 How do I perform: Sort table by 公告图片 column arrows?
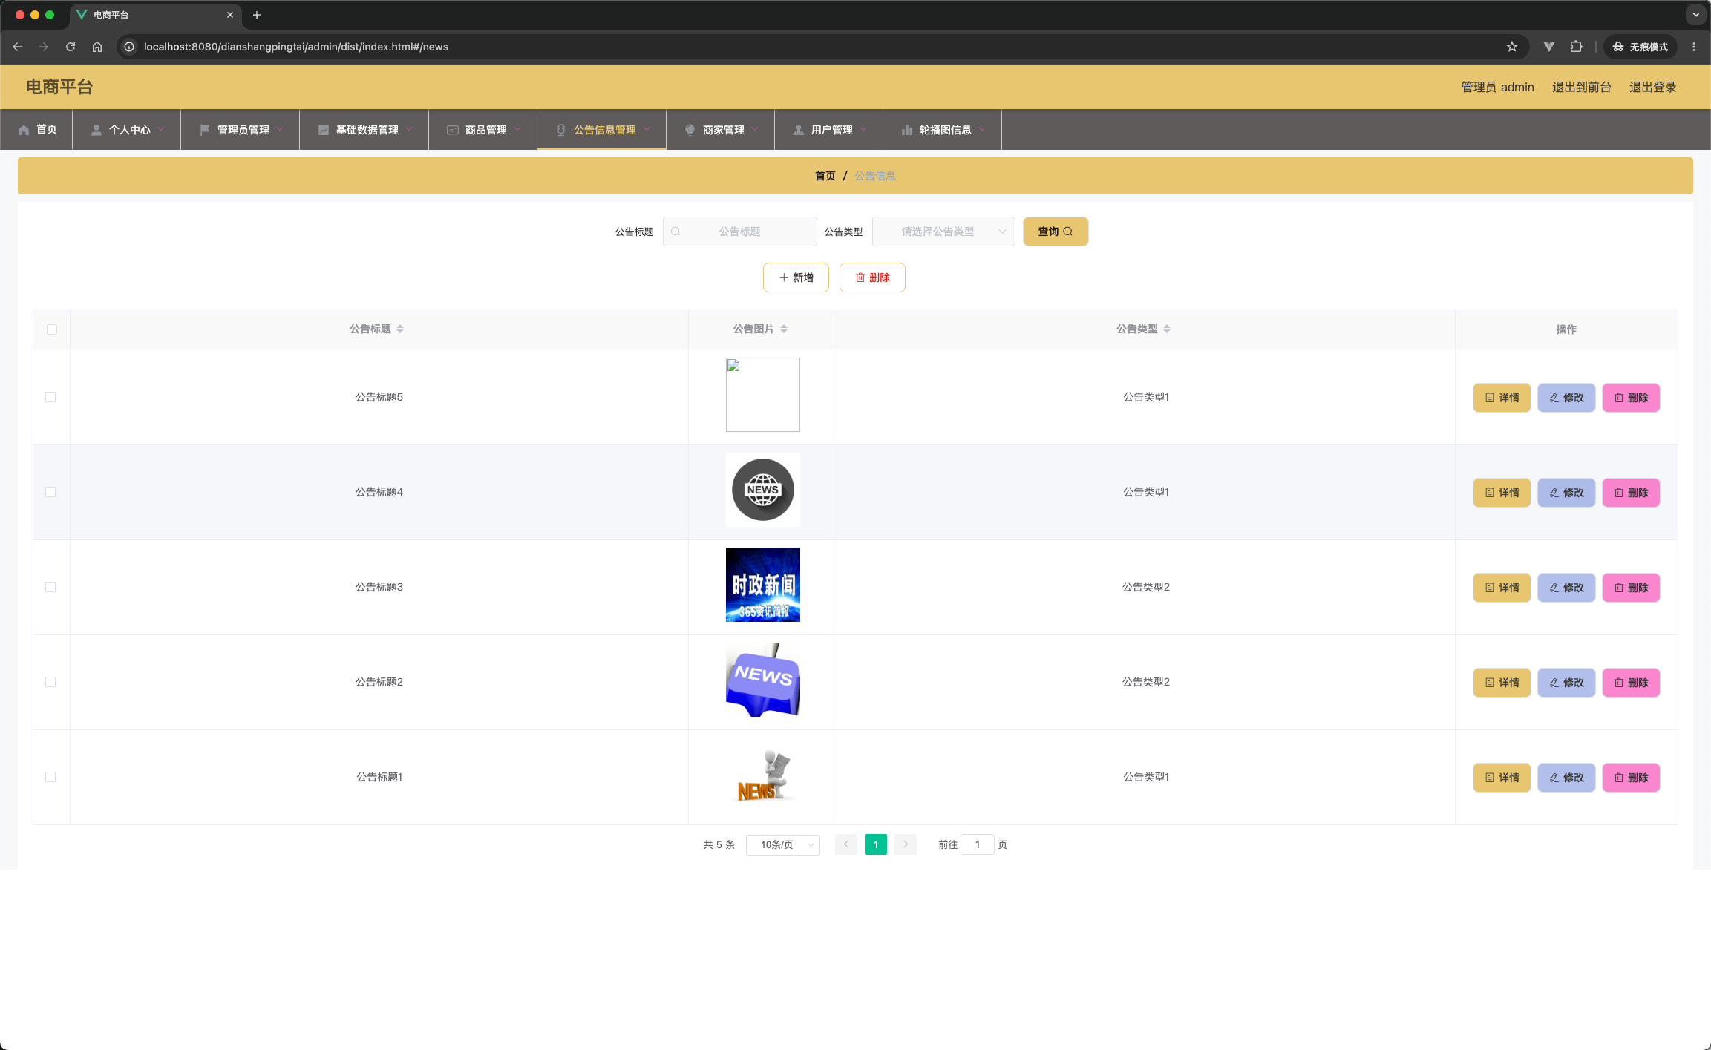coord(784,329)
